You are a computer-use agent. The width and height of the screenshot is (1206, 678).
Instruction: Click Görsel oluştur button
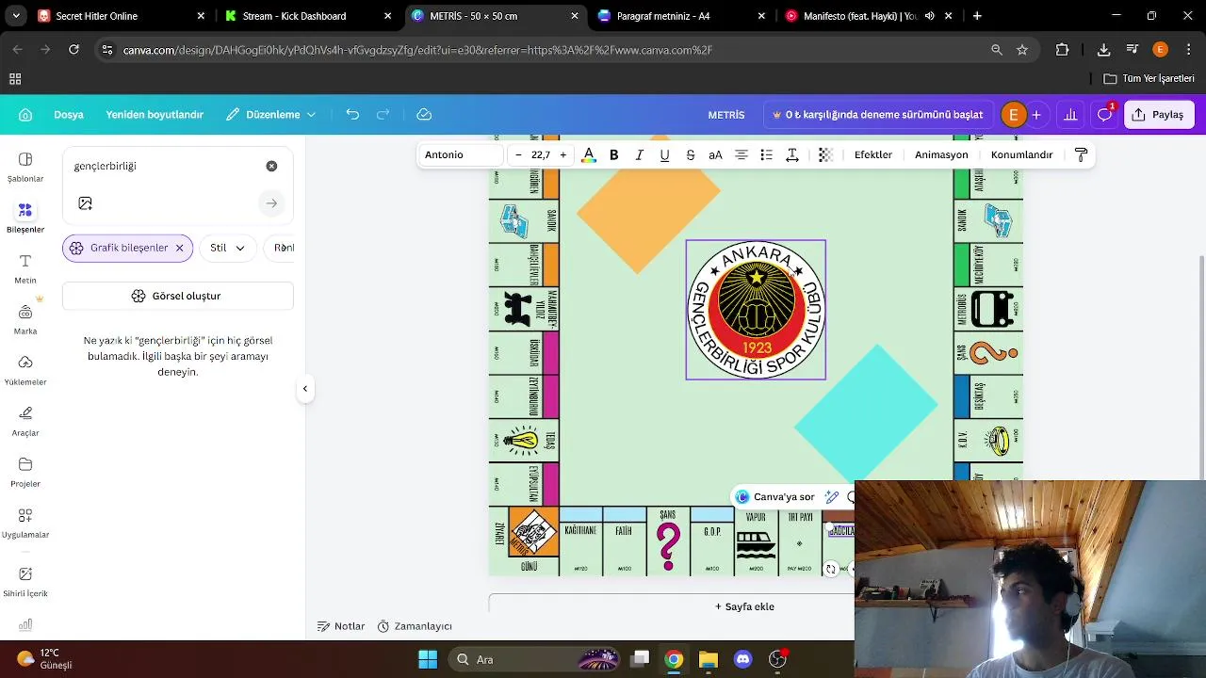pos(178,296)
